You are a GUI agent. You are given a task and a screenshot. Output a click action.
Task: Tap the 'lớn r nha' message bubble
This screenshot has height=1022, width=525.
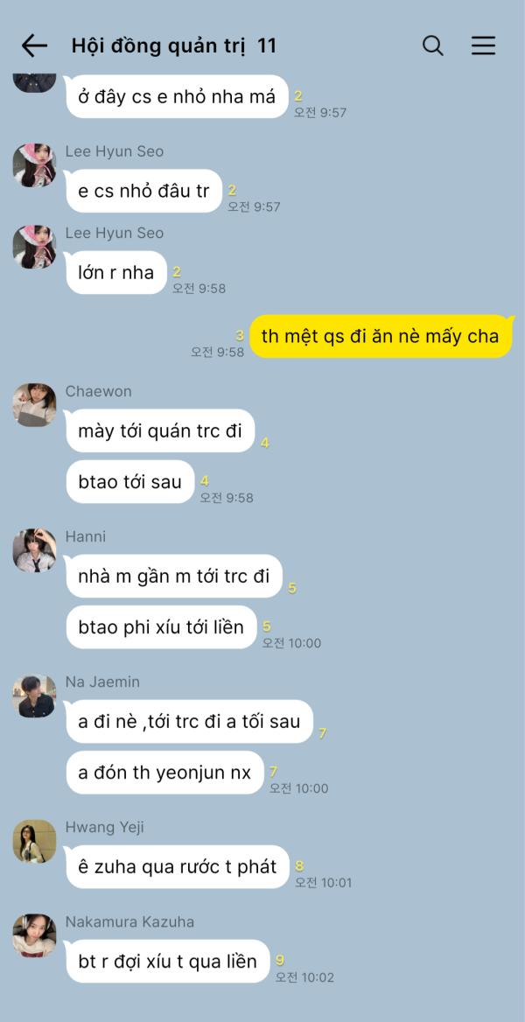coord(116,272)
